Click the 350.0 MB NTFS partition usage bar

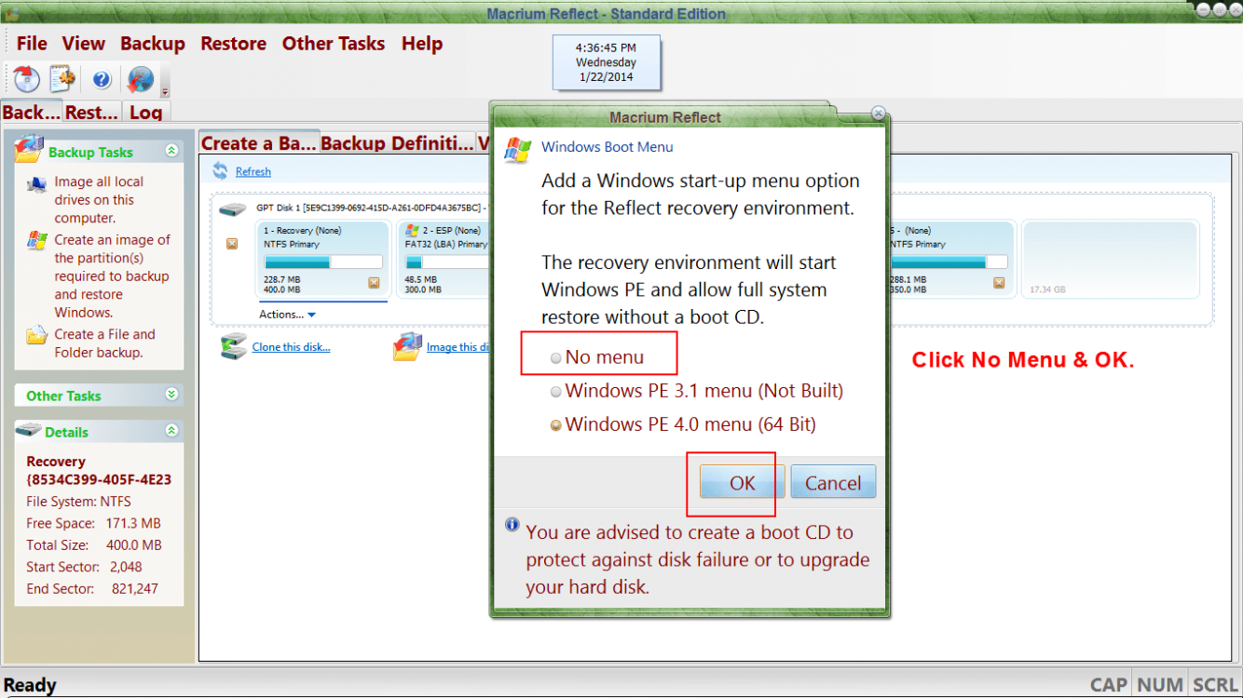pos(949,262)
